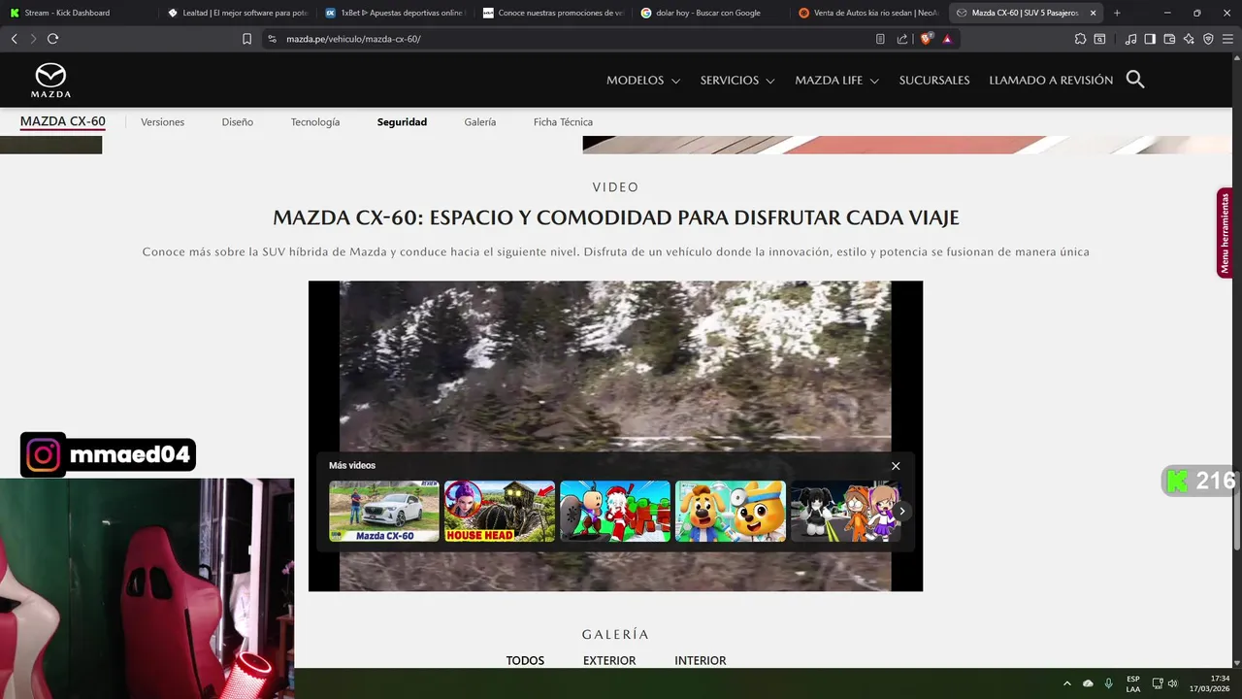The height and width of the screenshot is (699, 1242).
Task: Open the site settings icon next to the URL
Action: point(272,39)
